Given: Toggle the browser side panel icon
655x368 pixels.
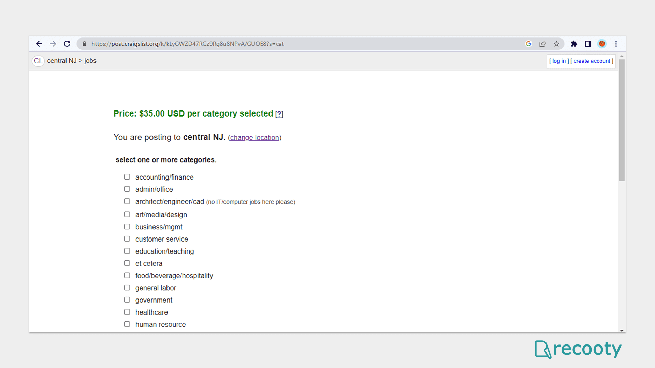Looking at the screenshot, I should (x=588, y=44).
